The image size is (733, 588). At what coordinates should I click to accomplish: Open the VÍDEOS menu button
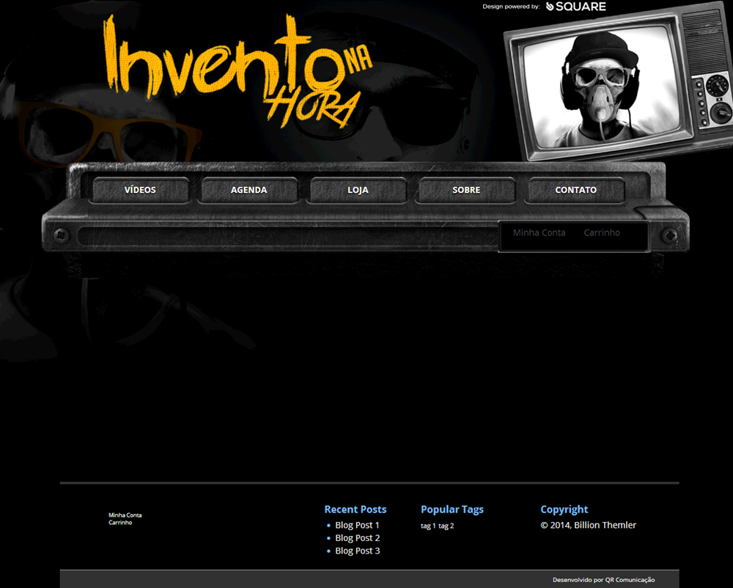(140, 190)
